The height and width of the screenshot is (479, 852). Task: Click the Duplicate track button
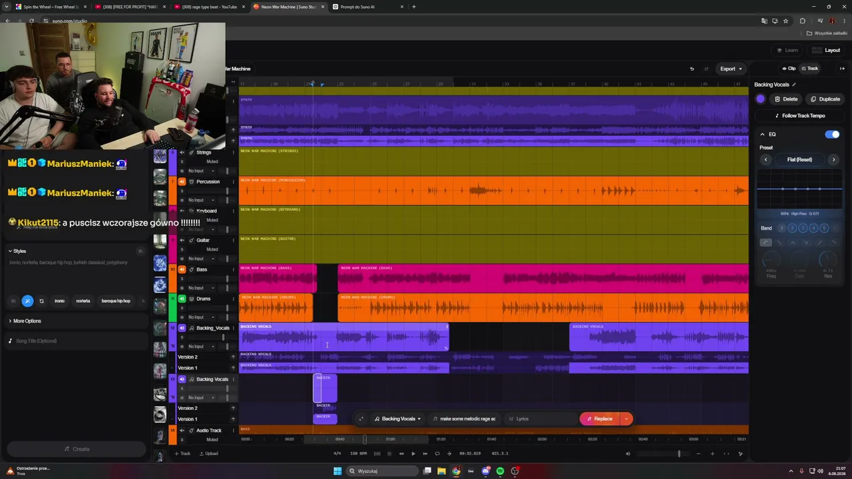pyautogui.click(x=825, y=99)
